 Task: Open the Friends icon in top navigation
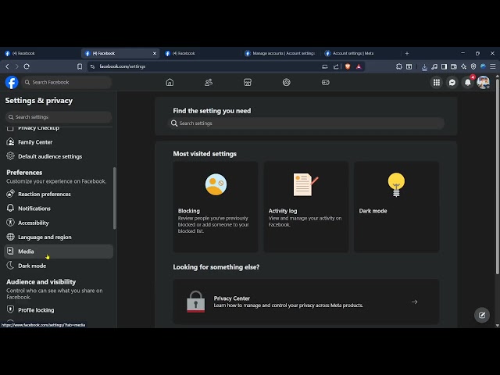click(x=209, y=82)
